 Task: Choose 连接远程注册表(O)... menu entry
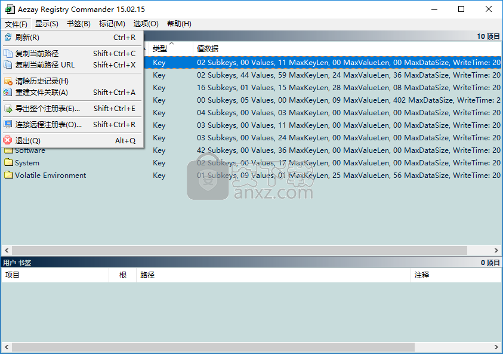(73, 125)
